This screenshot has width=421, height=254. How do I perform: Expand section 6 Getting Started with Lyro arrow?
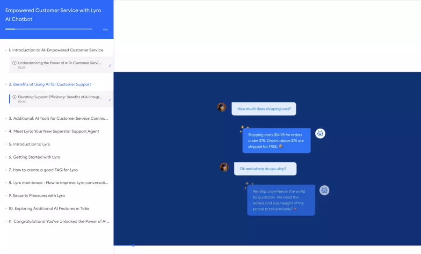[x=6, y=157]
